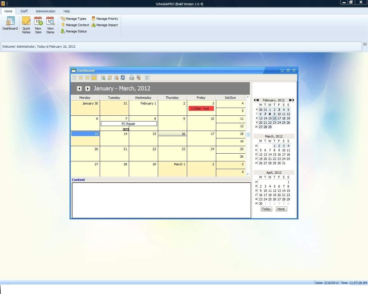368x294 pixels.
Task: Go to next period with right arrow
Action: 88,89
